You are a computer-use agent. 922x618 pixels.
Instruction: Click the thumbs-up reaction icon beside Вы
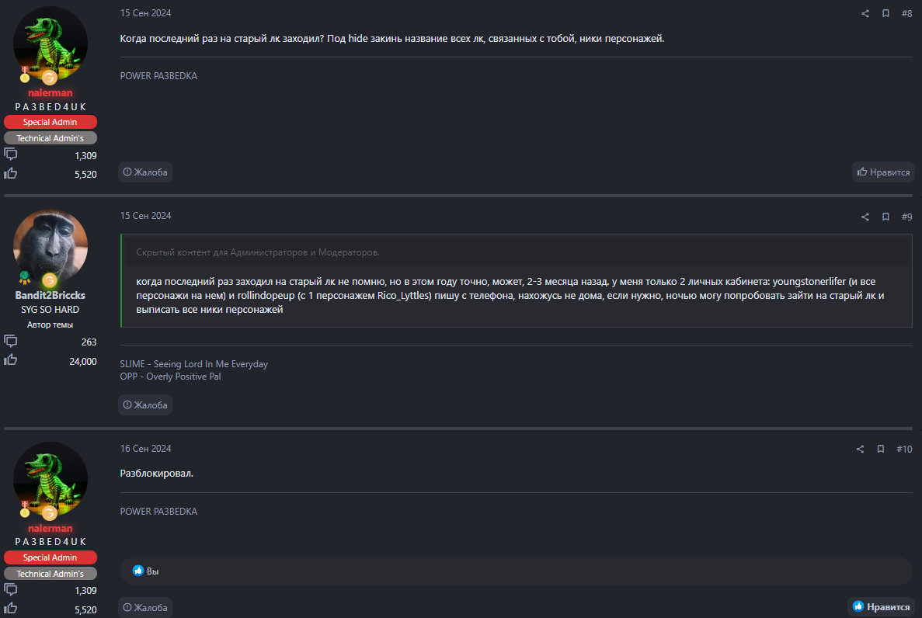[x=138, y=571]
